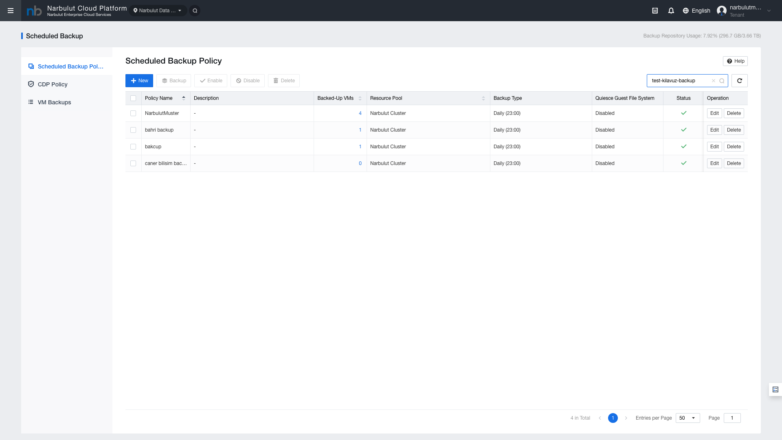The width and height of the screenshot is (782, 440).
Task: Refresh the policy list
Action: (740, 81)
